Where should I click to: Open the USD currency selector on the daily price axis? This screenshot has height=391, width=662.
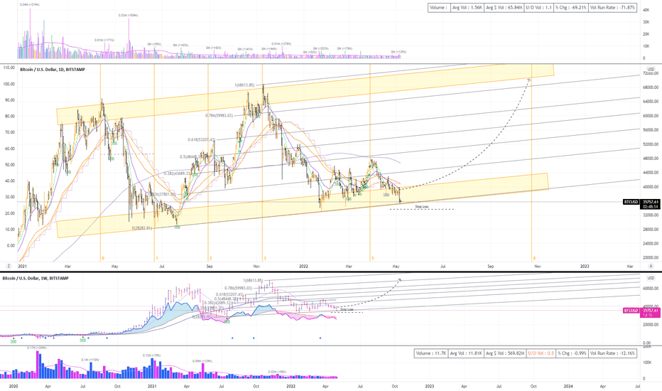pyautogui.click(x=651, y=70)
